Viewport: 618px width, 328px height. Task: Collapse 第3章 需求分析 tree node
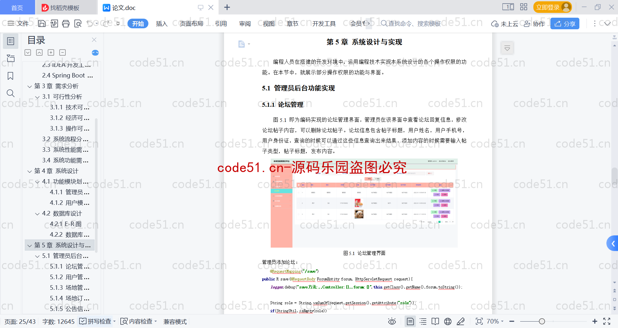30,87
